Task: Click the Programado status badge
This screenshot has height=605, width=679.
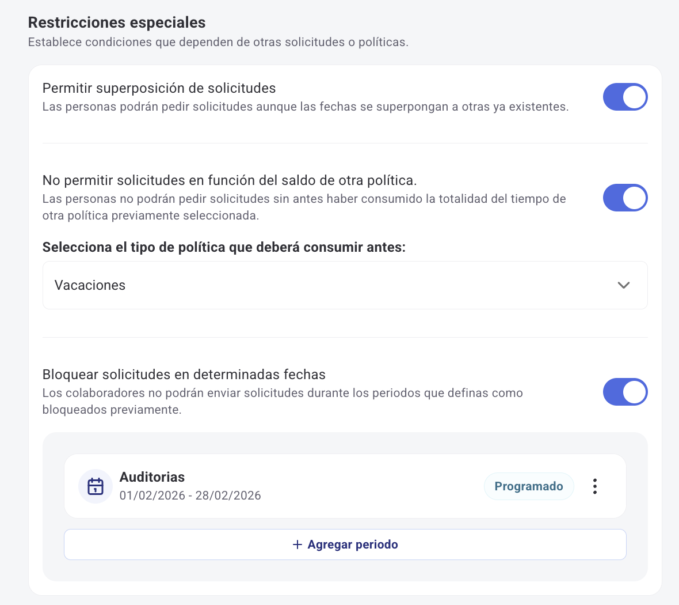Action: coord(528,486)
